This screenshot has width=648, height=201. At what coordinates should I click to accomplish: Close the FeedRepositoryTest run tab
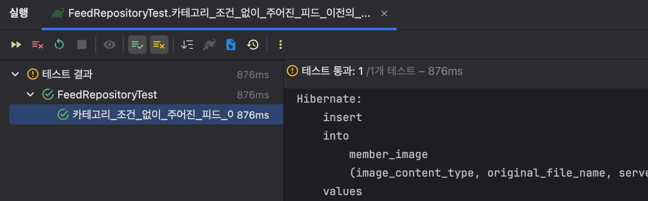(x=384, y=14)
